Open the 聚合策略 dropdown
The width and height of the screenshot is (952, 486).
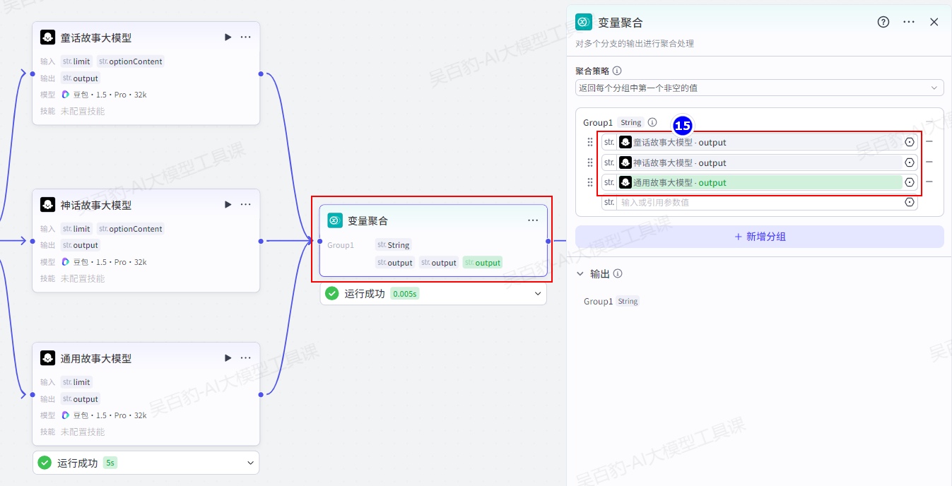759,88
